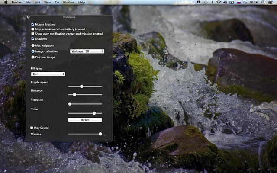Enable Stop animation when battery is used

click(33, 29)
